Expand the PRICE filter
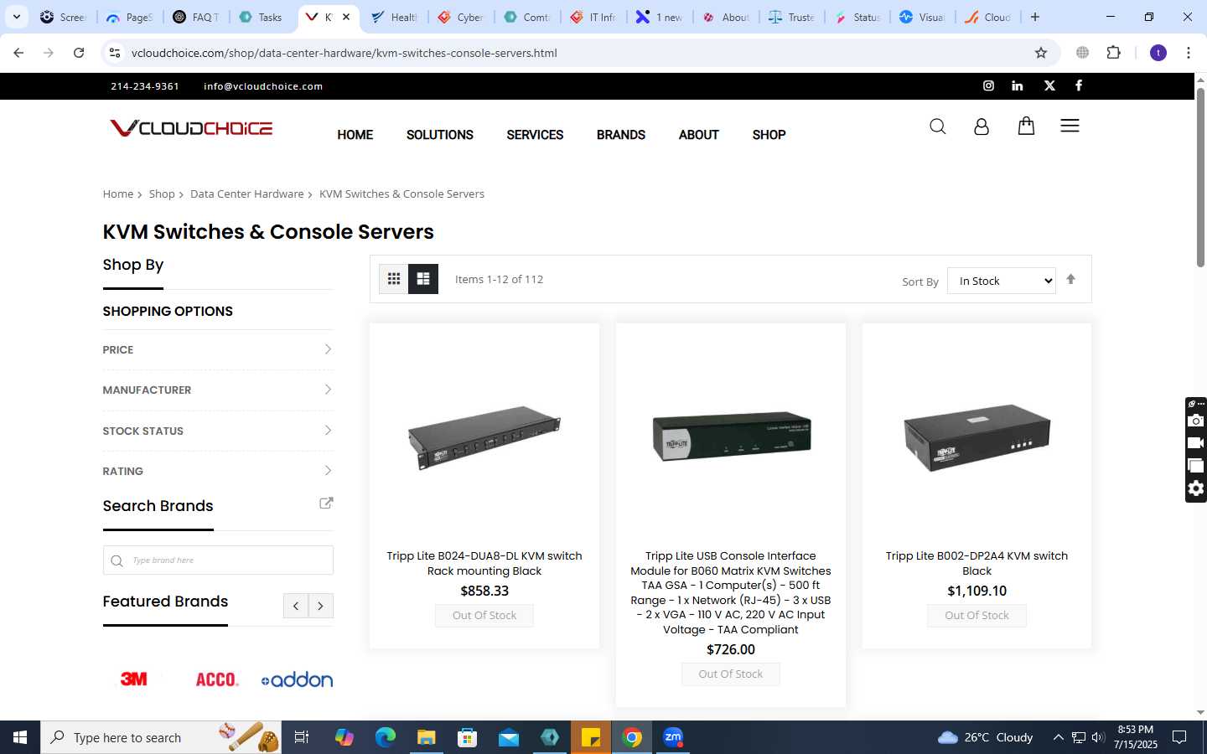 pos(218,349)
